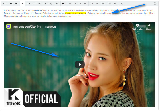Screen dimensions: 160x111
Task: Clear formatting from selected text
Action: 121,3
